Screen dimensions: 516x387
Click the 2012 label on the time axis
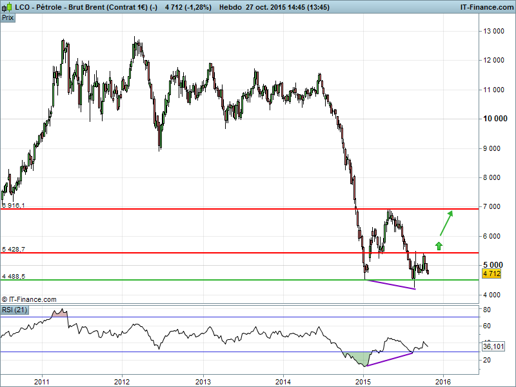[x=122, y=382]
